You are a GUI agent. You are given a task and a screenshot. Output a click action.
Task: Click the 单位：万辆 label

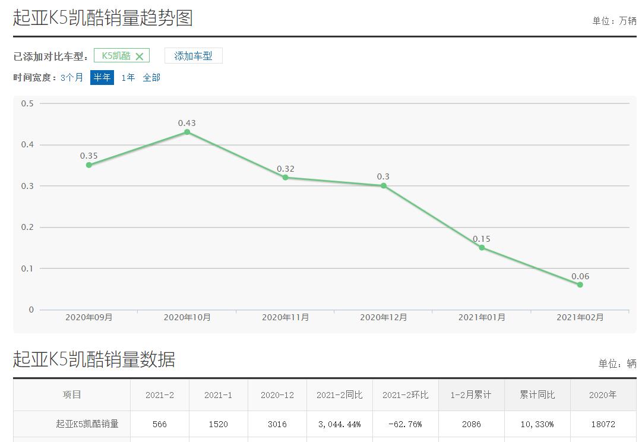(x=614, y=21)
